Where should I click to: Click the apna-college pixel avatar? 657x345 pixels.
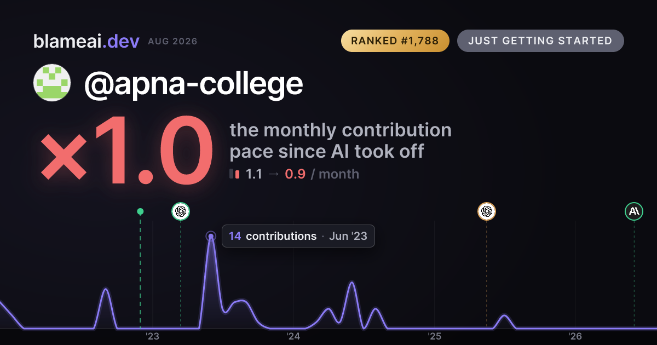click(x=52, y=83)
